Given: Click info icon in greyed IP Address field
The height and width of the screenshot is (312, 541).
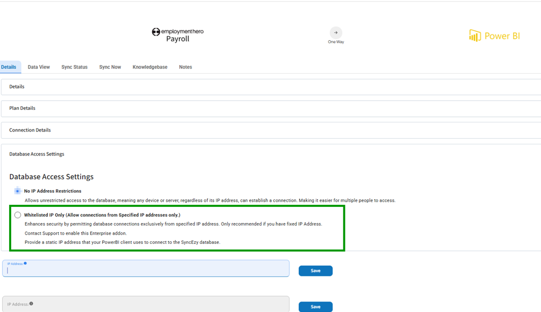Looking at the screenshot, I should (x=31, y=304).
